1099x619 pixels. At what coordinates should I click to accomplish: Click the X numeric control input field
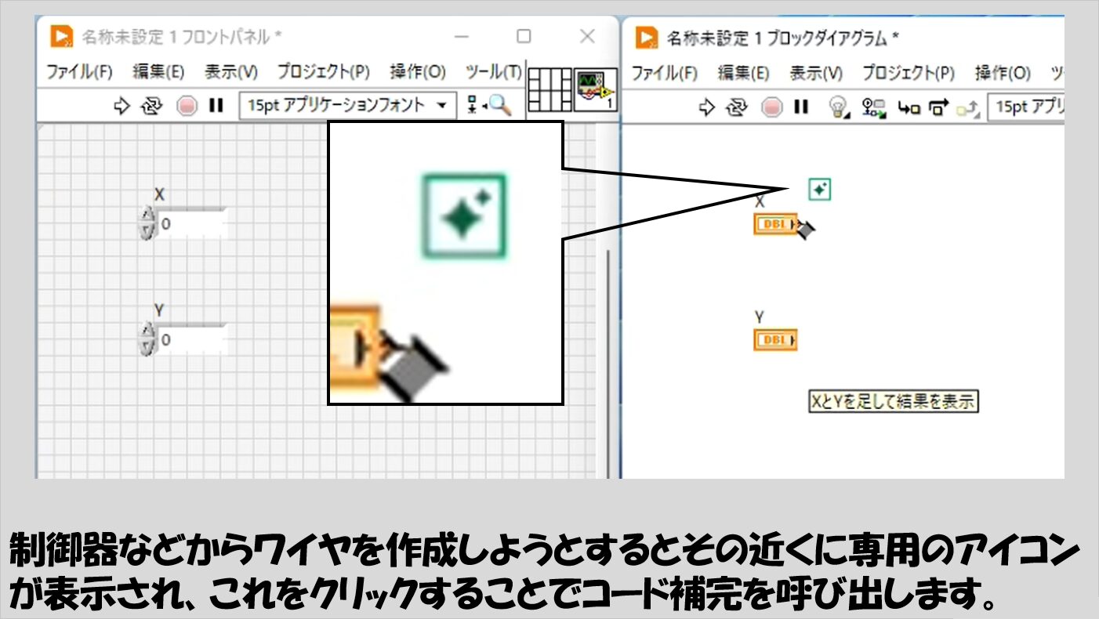(x=190, y=224)
